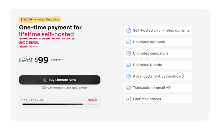Click the 162 of 200 sold label
The width and height of the screenshot is (216, 129).
pyautogui.click(x=33, y=100)
